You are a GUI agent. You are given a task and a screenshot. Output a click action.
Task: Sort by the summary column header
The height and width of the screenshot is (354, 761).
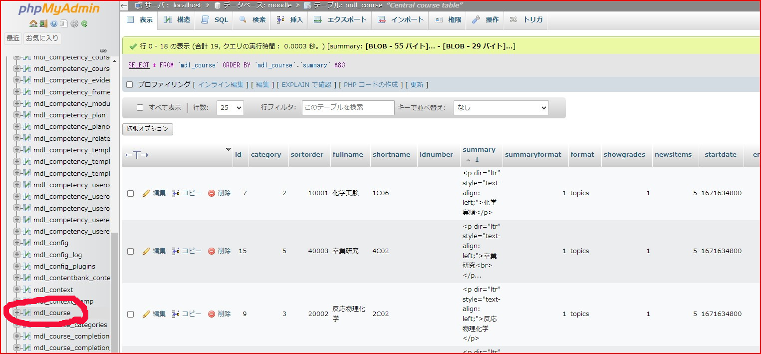click(x=479, y=150)
